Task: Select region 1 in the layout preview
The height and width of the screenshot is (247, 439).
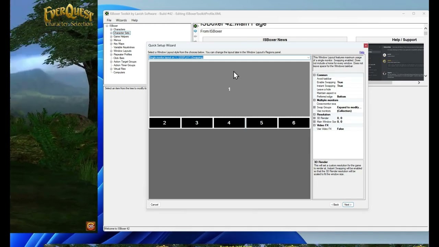Action: point(229,89)
